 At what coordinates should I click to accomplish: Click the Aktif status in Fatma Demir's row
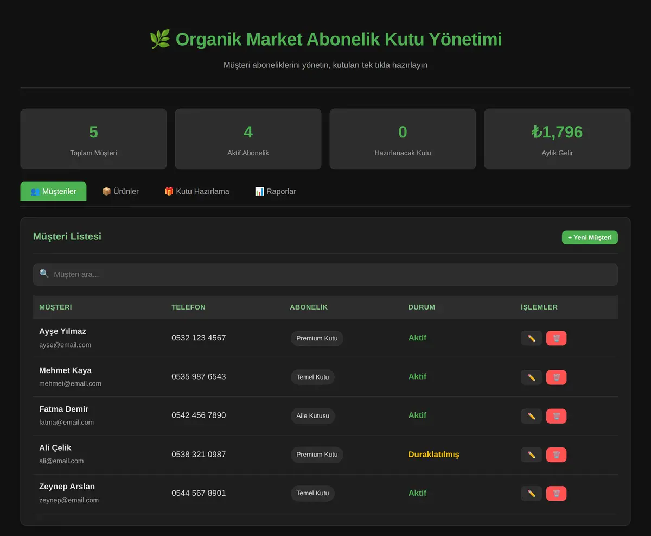(417, 415)
